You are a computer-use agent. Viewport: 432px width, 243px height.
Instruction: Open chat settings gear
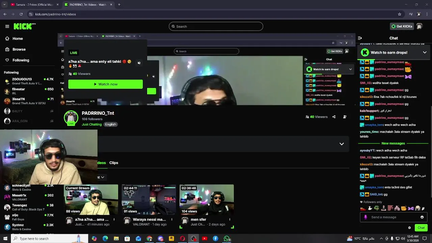[x=409, y=228]
